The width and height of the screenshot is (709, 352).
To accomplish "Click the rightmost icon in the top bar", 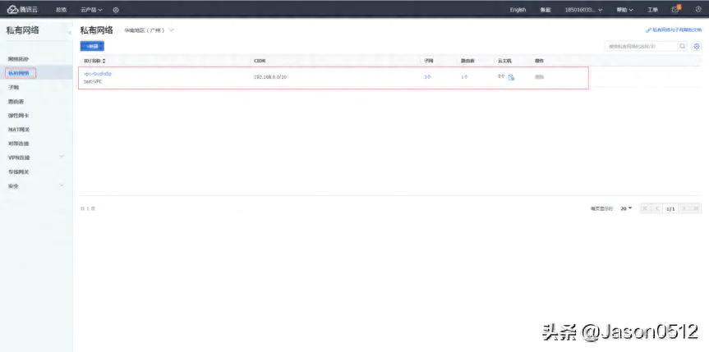I will pyautogui.click(x=698, y=10).
